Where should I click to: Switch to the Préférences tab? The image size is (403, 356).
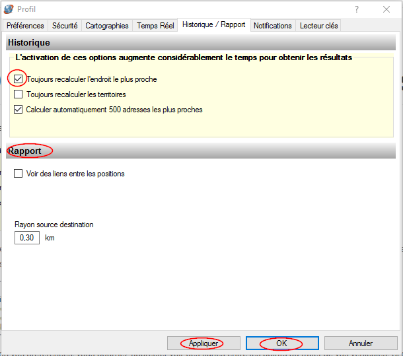pos(26,26)
